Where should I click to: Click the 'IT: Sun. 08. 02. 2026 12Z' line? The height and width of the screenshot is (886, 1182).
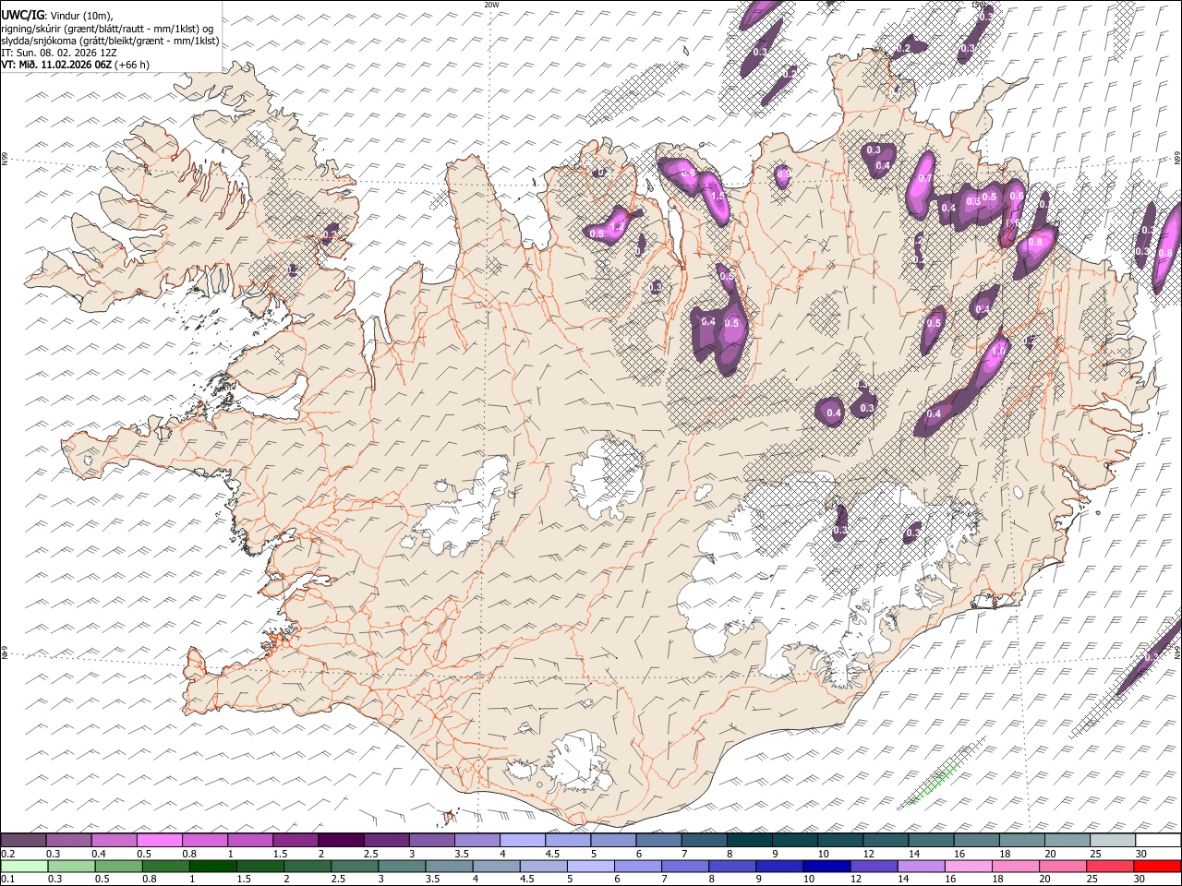click(59, 53)
